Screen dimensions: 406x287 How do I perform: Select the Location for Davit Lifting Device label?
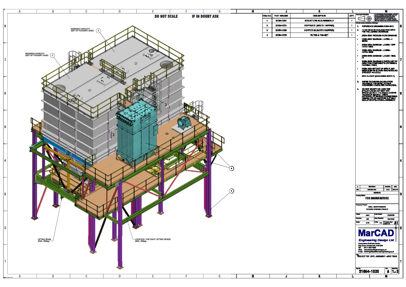point(153,240)
